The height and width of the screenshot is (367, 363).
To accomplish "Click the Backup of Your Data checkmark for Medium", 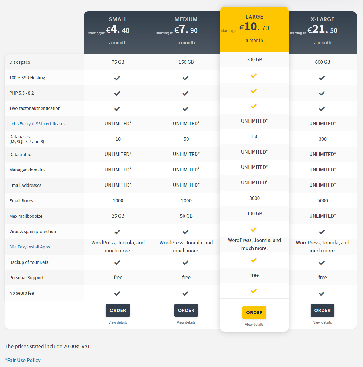I will tap(185, 263).
